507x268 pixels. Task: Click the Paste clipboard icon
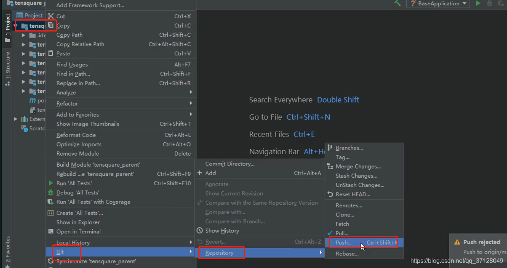pos(51,54)
